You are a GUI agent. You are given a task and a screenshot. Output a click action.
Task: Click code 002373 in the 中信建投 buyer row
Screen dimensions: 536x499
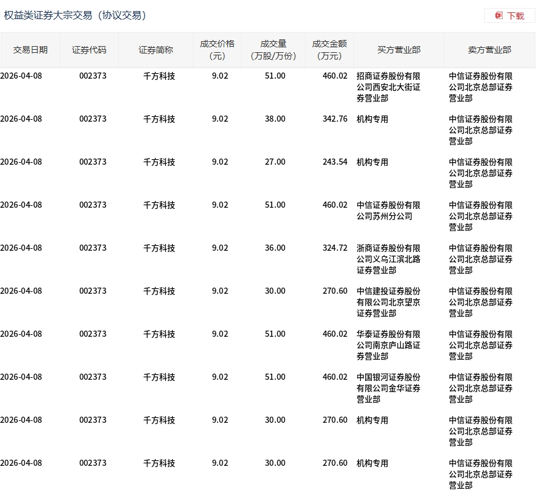coord(93,291)
